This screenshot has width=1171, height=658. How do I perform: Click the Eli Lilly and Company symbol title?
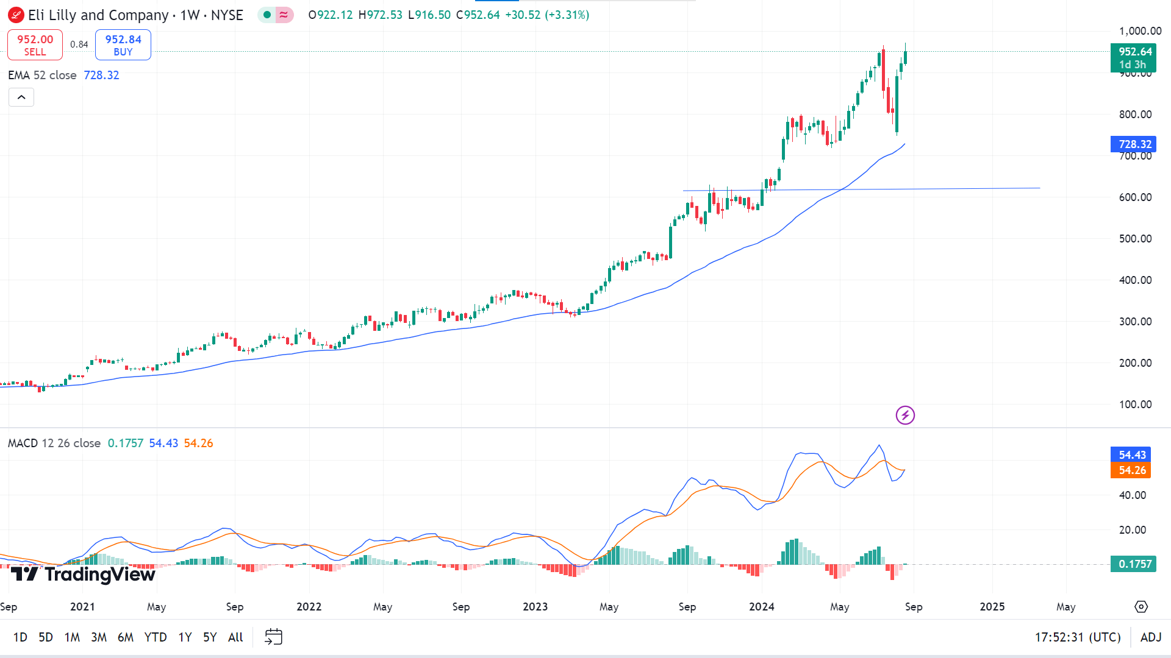[x=98, y=15]
